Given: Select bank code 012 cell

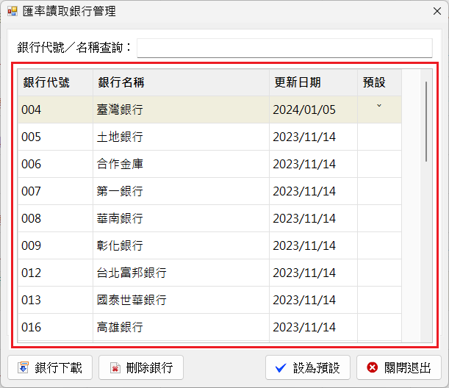Looking at the screenshot, I should [x=55, y=273].
